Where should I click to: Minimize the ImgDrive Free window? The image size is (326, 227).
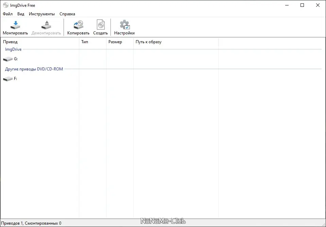pos(287,5)
